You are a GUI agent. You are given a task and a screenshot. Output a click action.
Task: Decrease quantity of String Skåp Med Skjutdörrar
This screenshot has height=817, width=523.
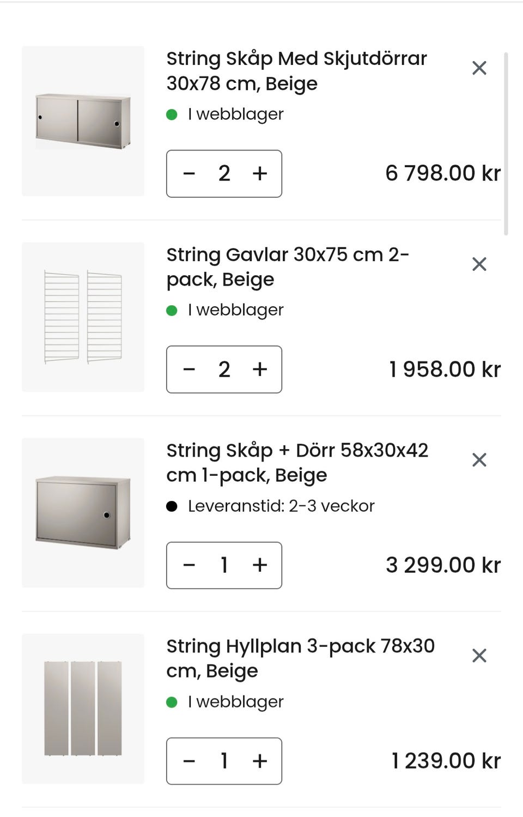(189, 174)
